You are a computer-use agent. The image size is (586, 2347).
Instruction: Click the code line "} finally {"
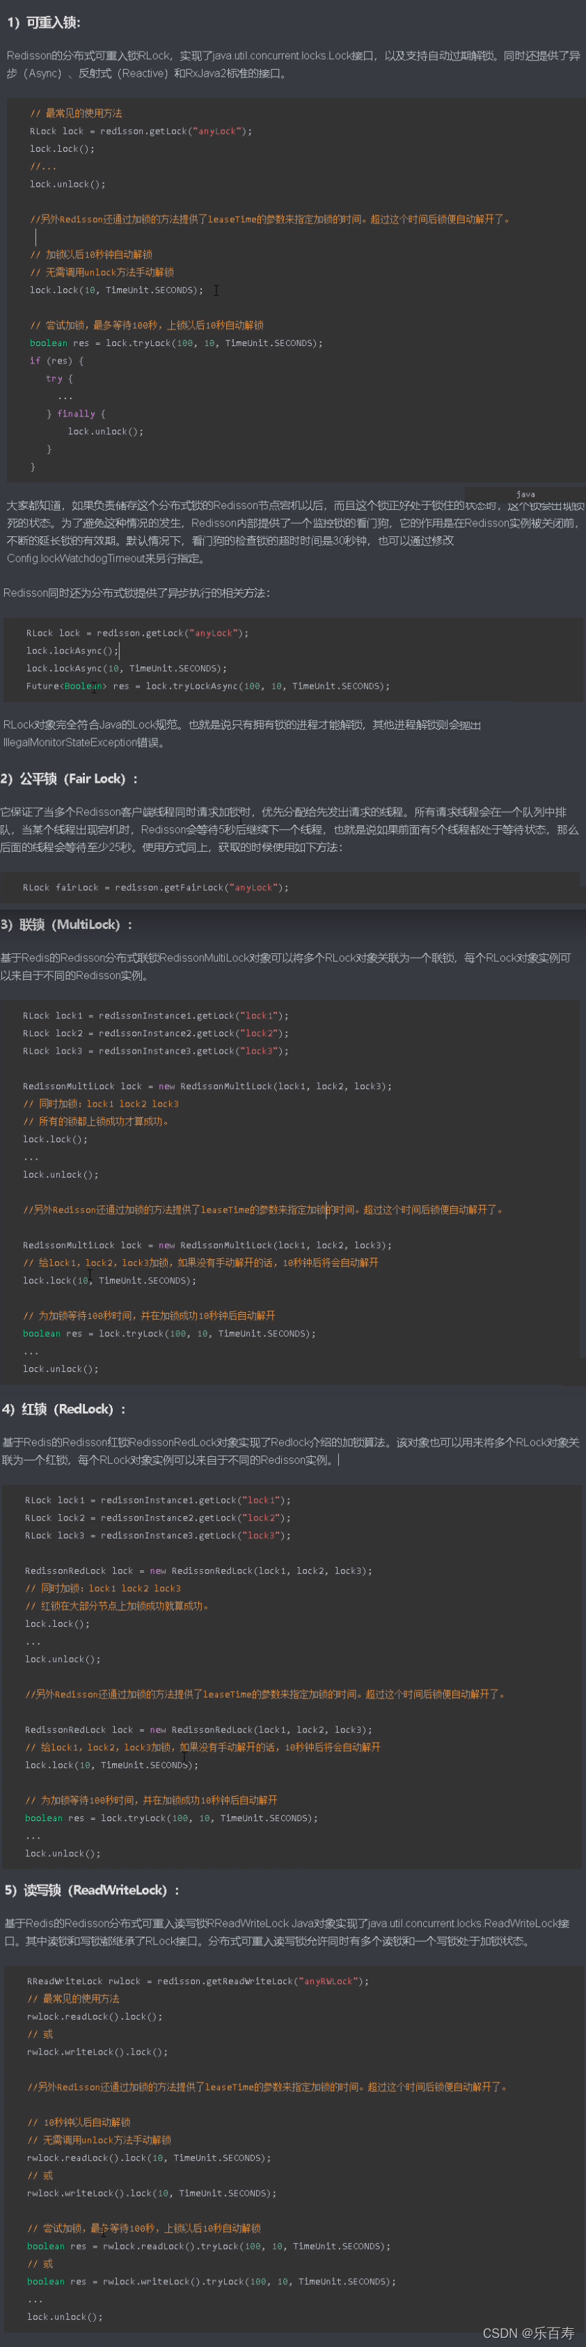pyautogui.click(x=76, y=414)
